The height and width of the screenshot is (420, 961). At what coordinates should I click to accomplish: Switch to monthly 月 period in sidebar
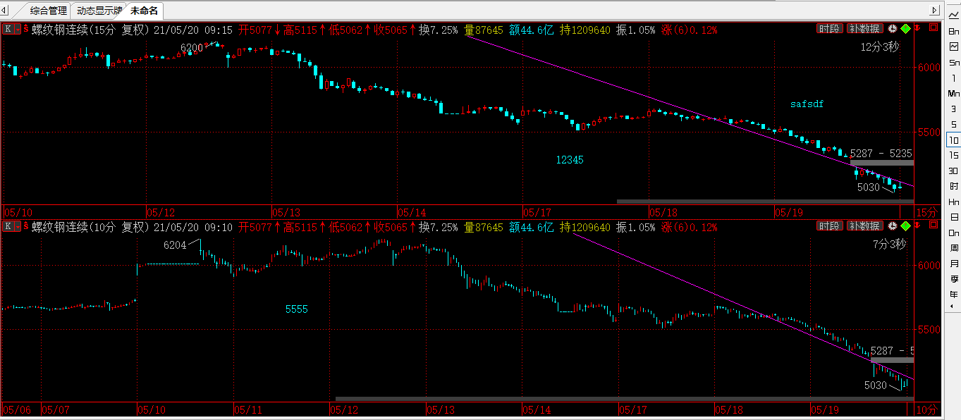[953, 264]
